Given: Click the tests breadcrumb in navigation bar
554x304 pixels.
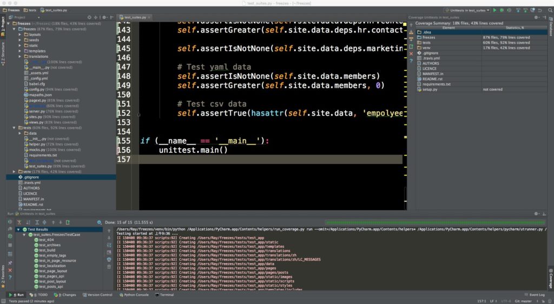Looking at the screenshot, I should click(x=30, y=10).
